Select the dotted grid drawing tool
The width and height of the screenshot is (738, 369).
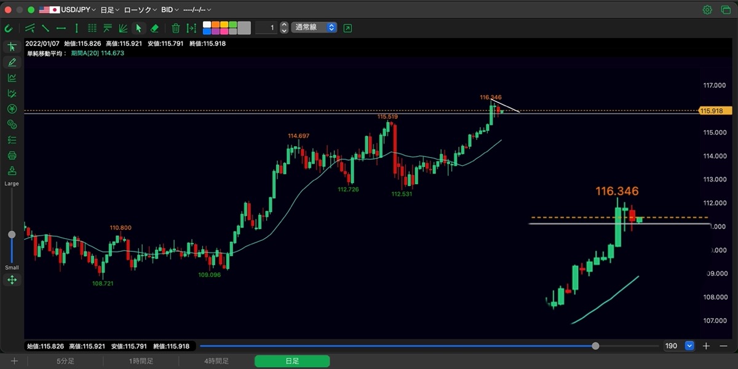(x=92, y=28)
